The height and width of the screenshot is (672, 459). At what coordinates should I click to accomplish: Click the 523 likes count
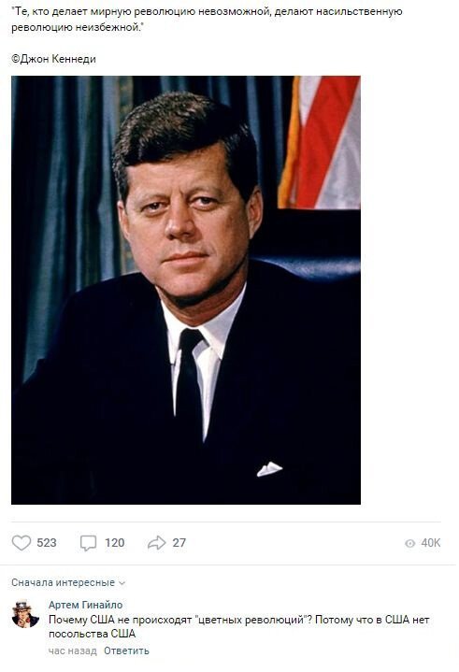coord(47,543)
